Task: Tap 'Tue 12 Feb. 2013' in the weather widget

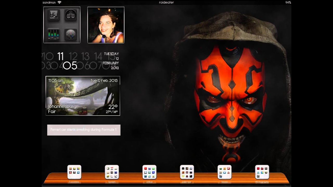Action: point(104,81)
